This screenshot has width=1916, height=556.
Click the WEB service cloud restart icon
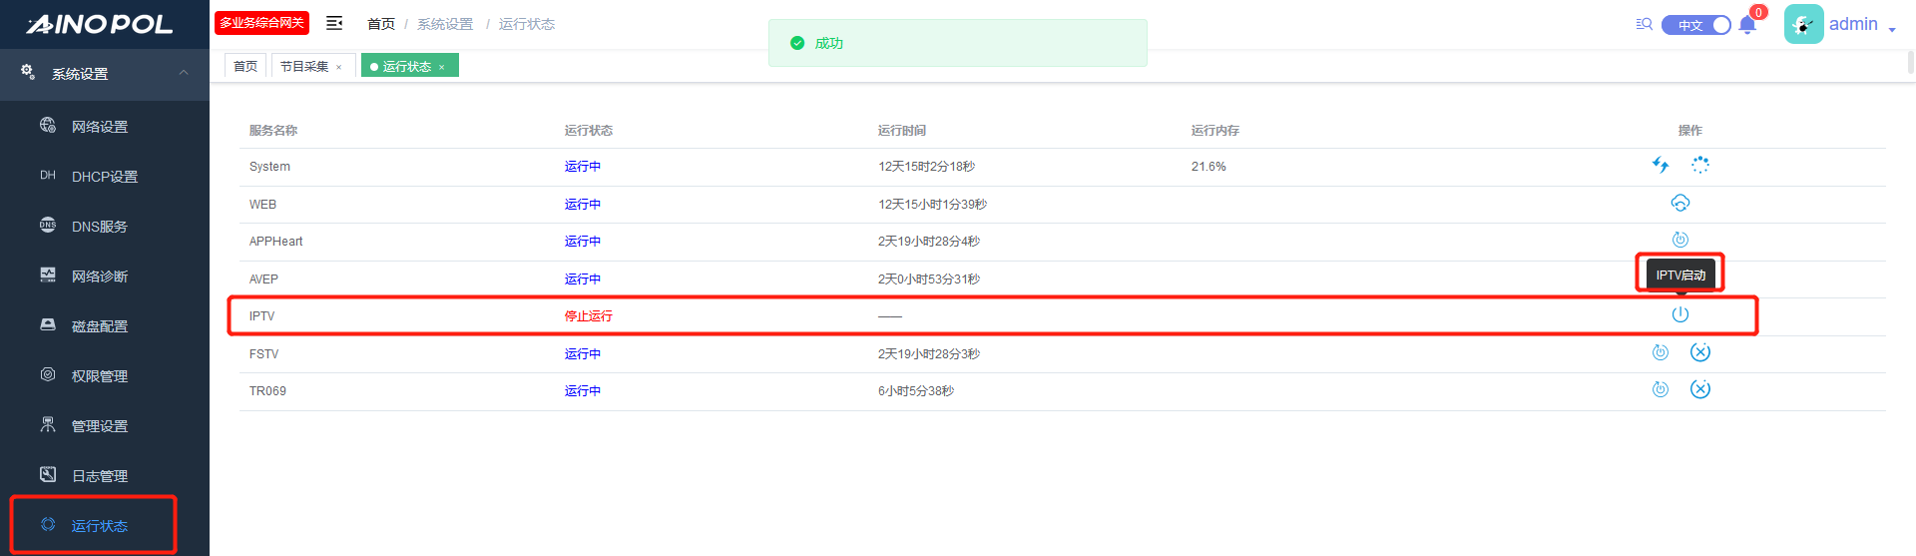(1680, 203)
